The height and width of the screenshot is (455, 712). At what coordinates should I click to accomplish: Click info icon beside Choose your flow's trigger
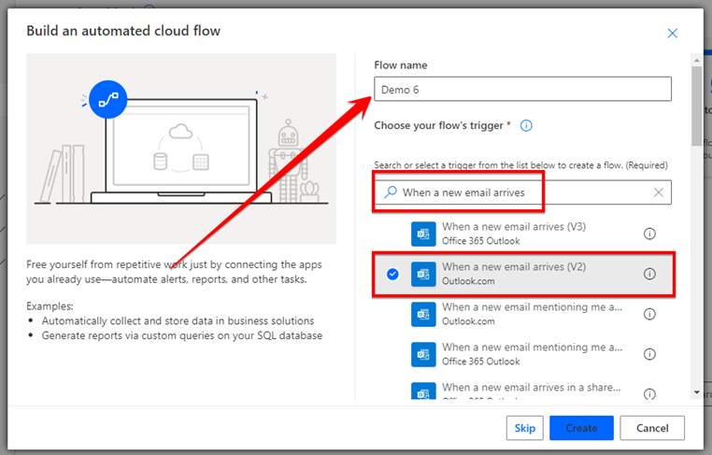coord(526,125)
